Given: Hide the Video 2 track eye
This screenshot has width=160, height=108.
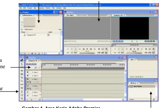Looking at the screenshot, I should coord(28,76).
